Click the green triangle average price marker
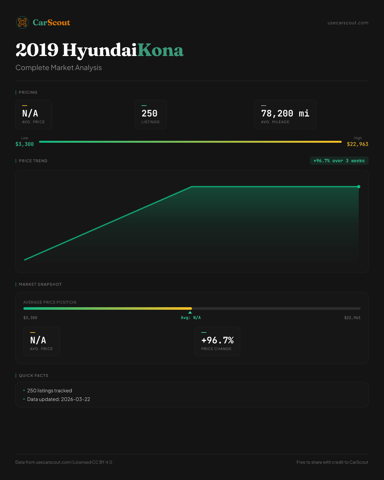 tap(190, 313)
